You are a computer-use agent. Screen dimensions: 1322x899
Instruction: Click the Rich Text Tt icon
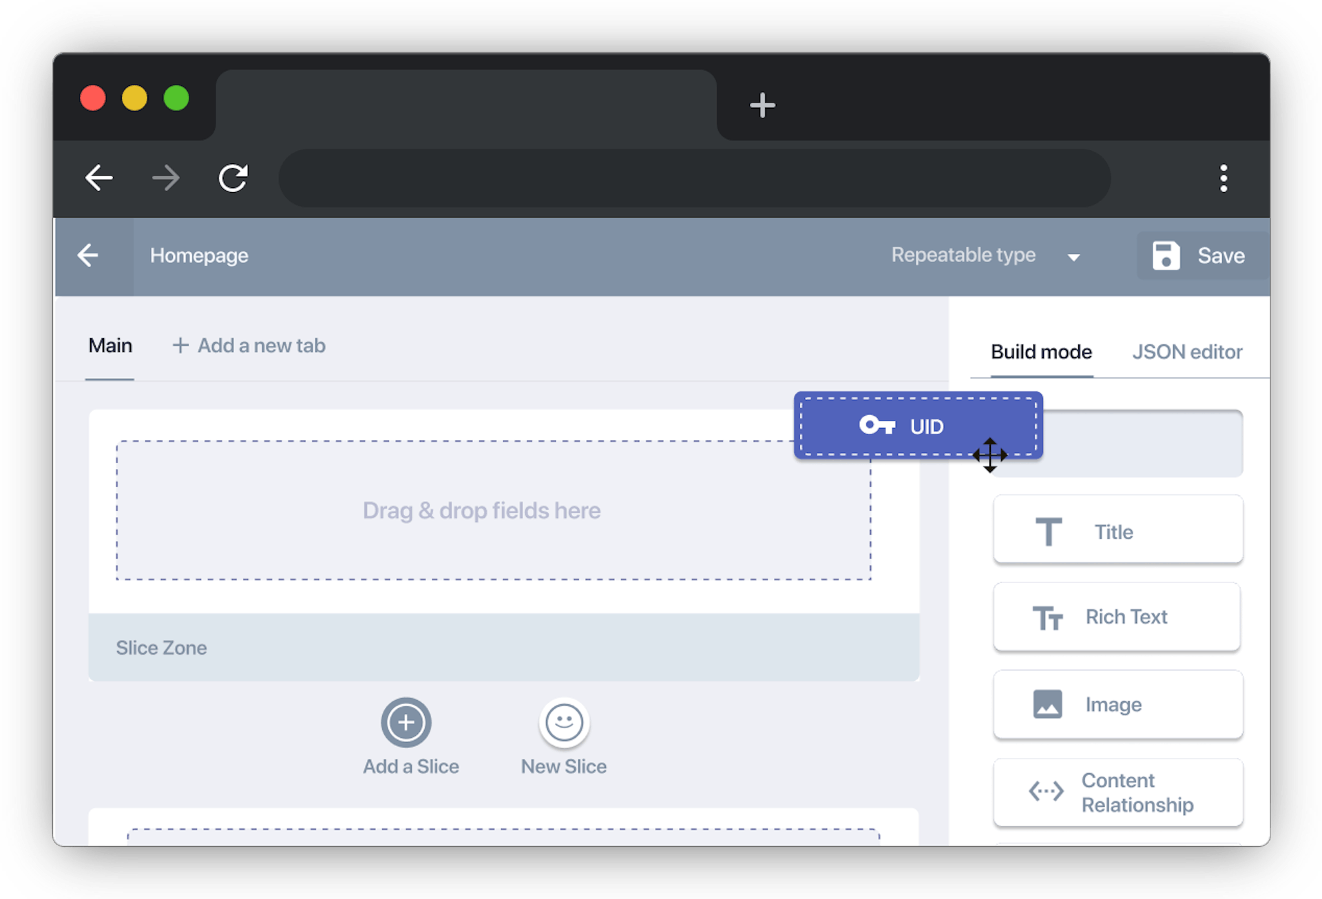pyautogui.click(x=1047, y=618)
